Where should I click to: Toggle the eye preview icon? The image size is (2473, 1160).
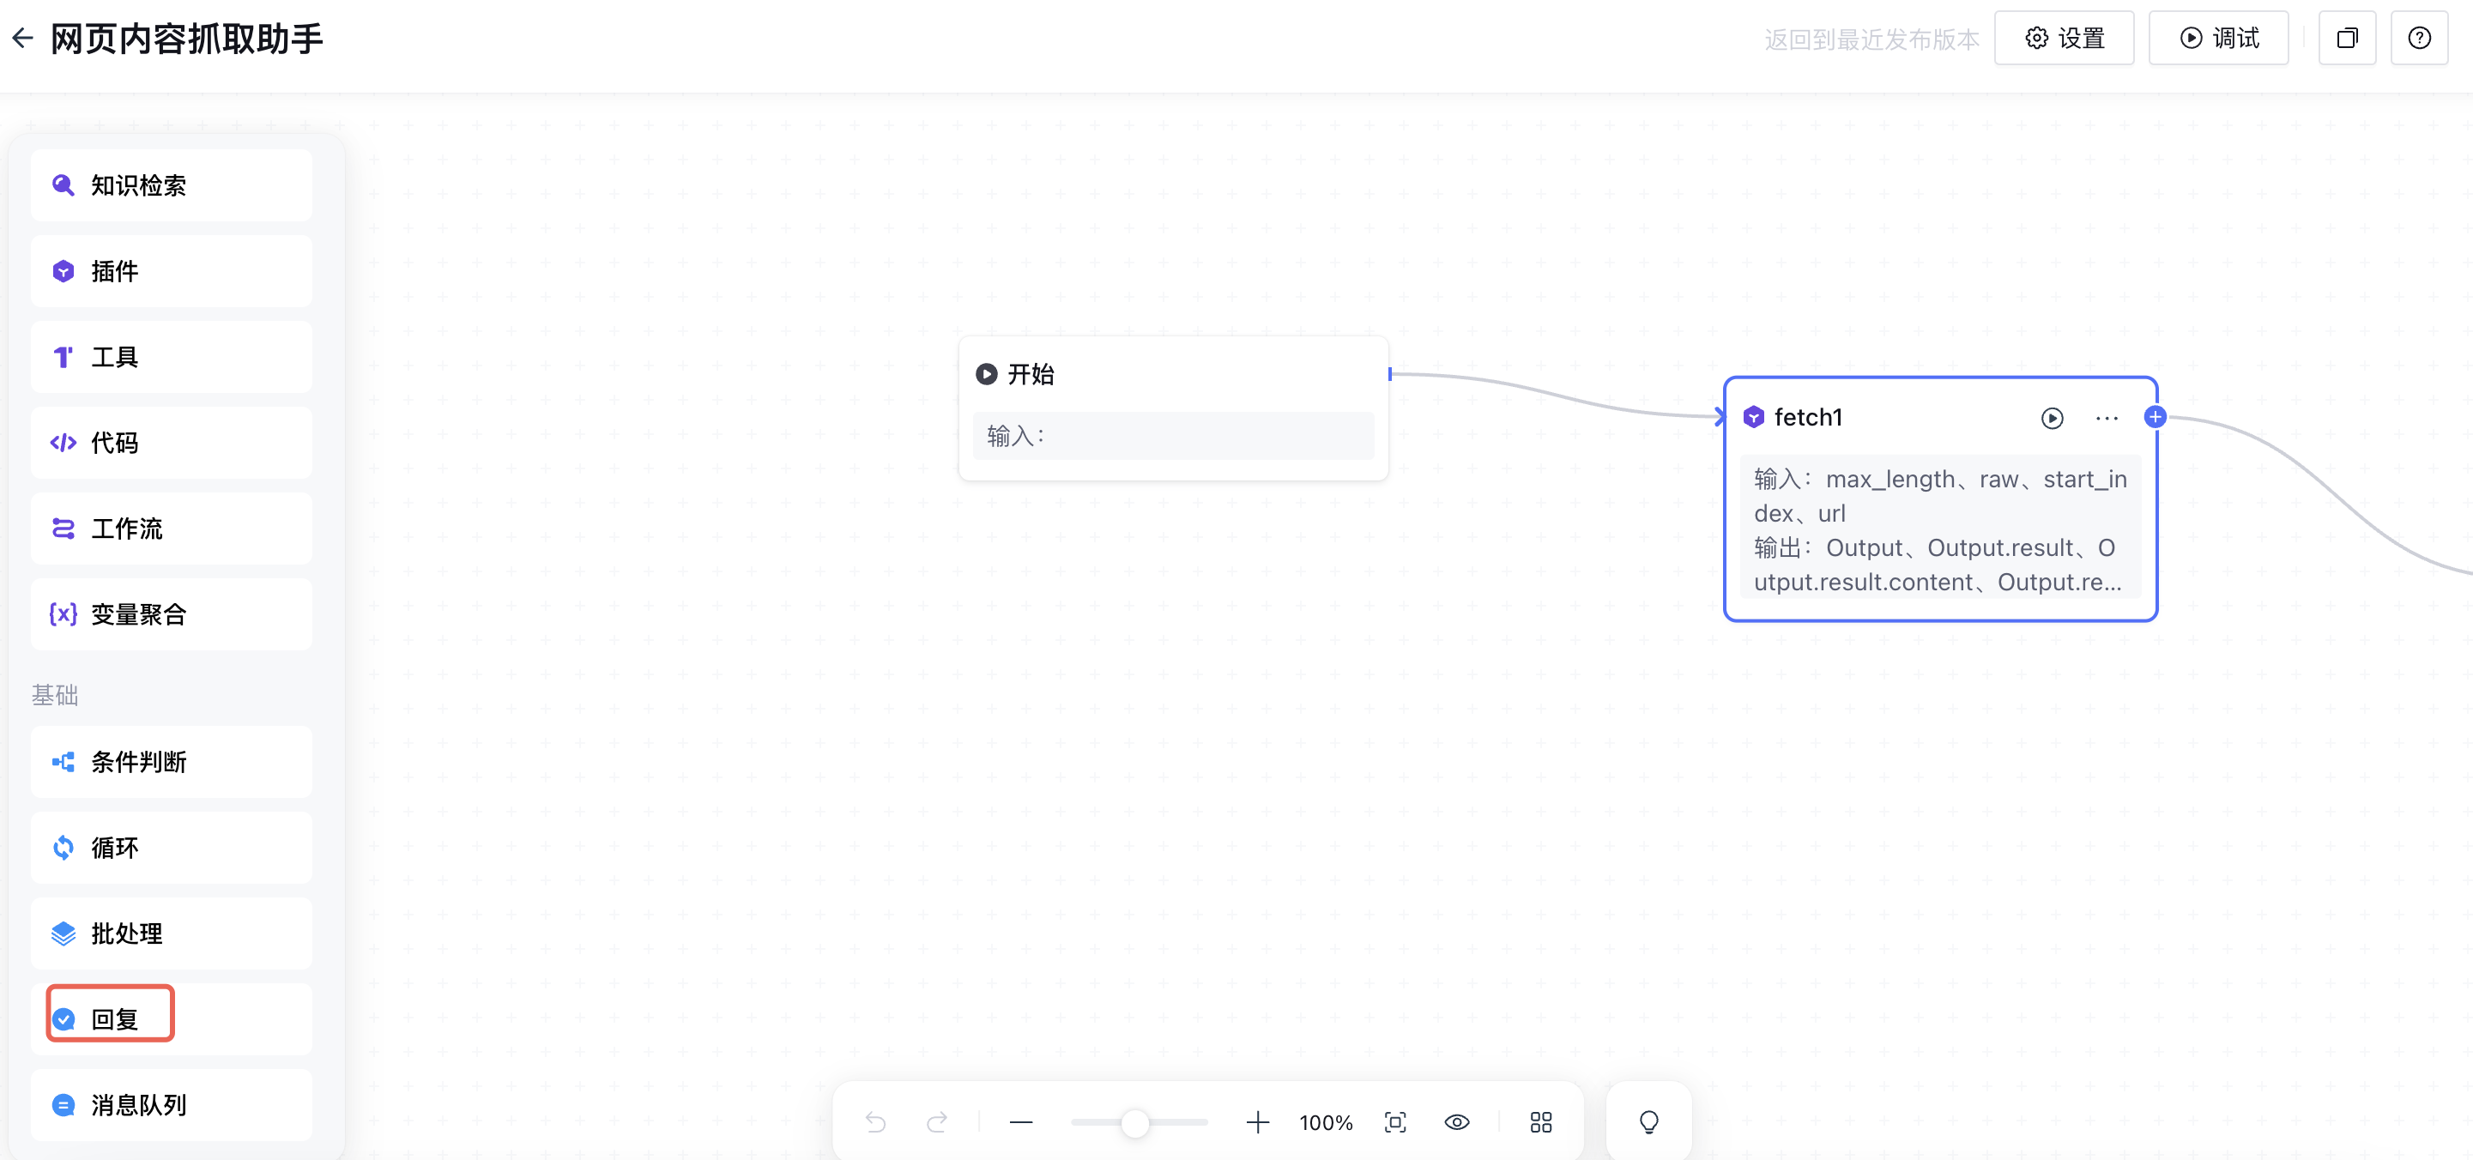1456,1121
